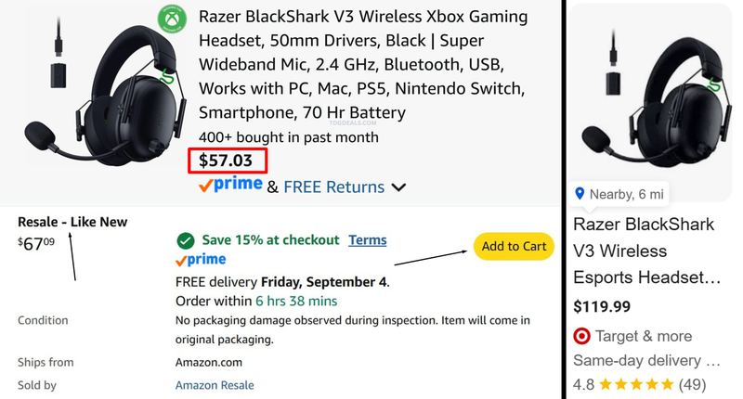Screen dimensions: 743x399
Task: Click the Nearby location pin icon
Action: (x=579, y=194)
